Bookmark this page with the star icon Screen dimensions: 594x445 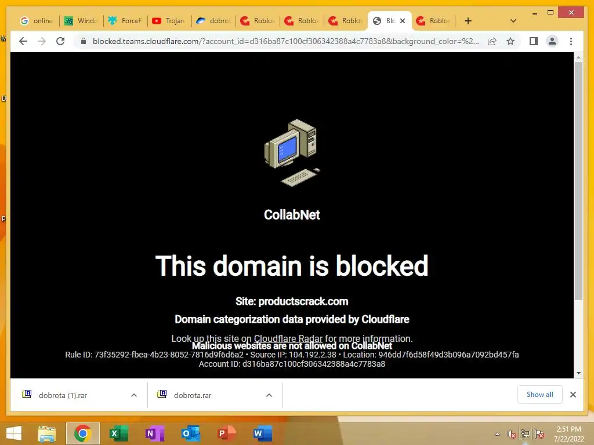point(510,41)
